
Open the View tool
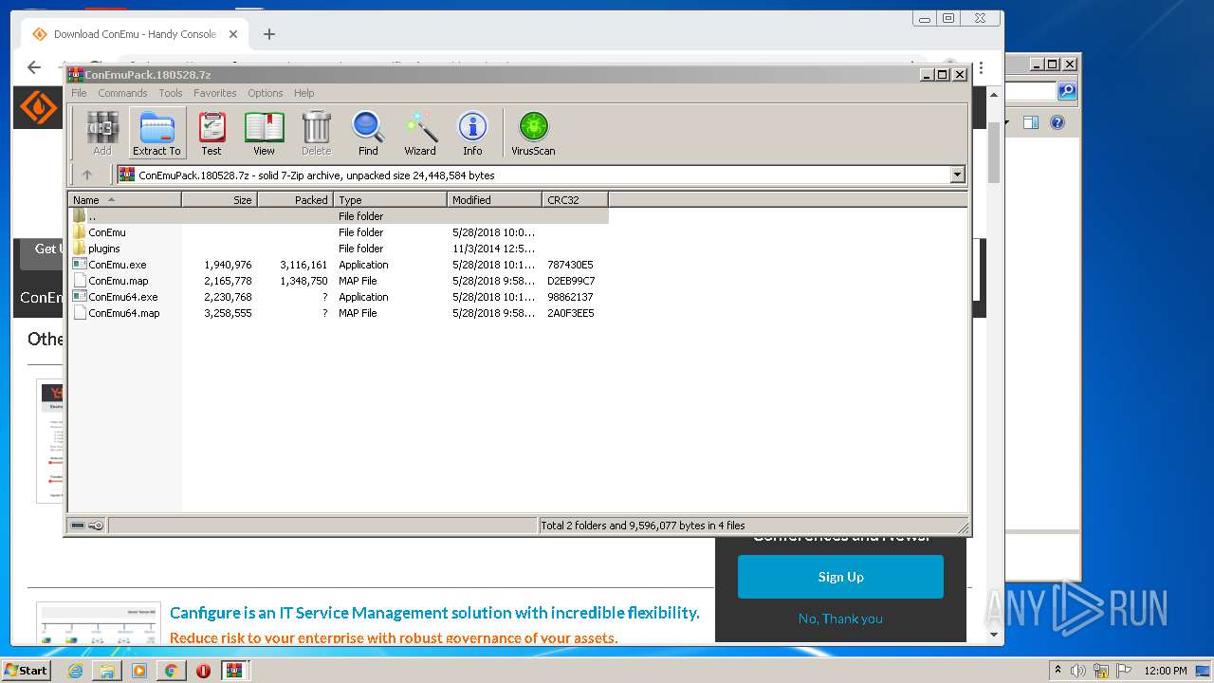(x=264, y=133)
